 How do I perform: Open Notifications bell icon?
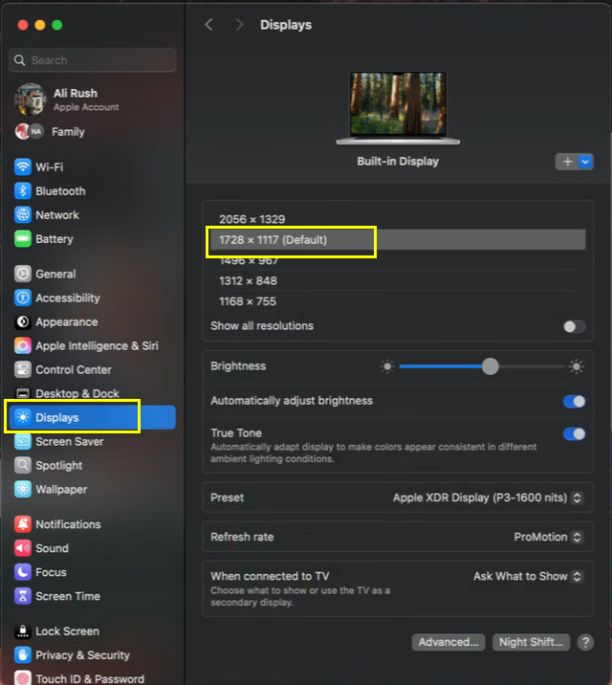pyautogui.click(x=23, y=524)
